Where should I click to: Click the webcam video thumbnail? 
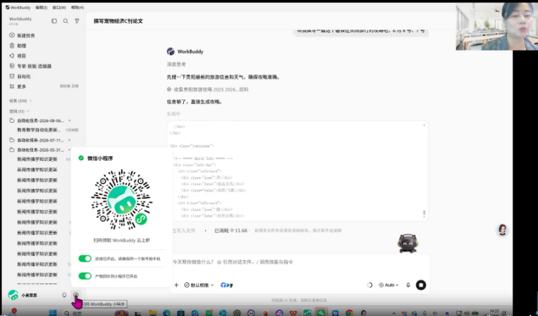[497, 26]
